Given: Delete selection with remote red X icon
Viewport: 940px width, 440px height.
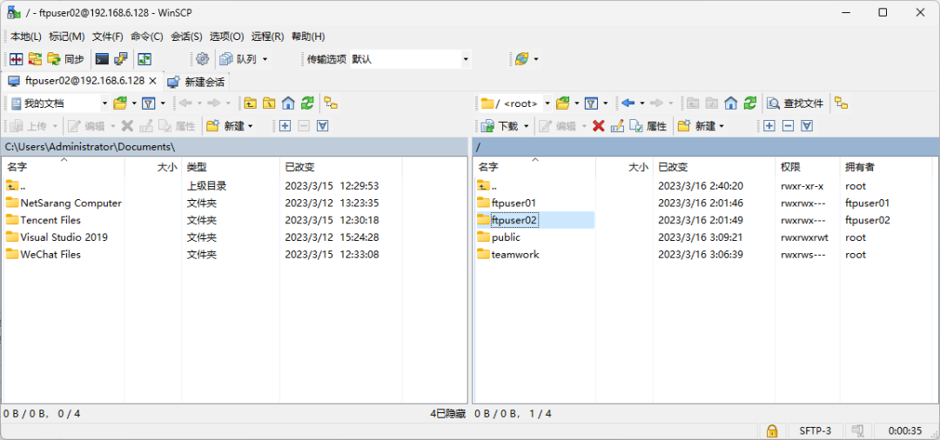Looking at the screenshot, I should tap(598, 126).
